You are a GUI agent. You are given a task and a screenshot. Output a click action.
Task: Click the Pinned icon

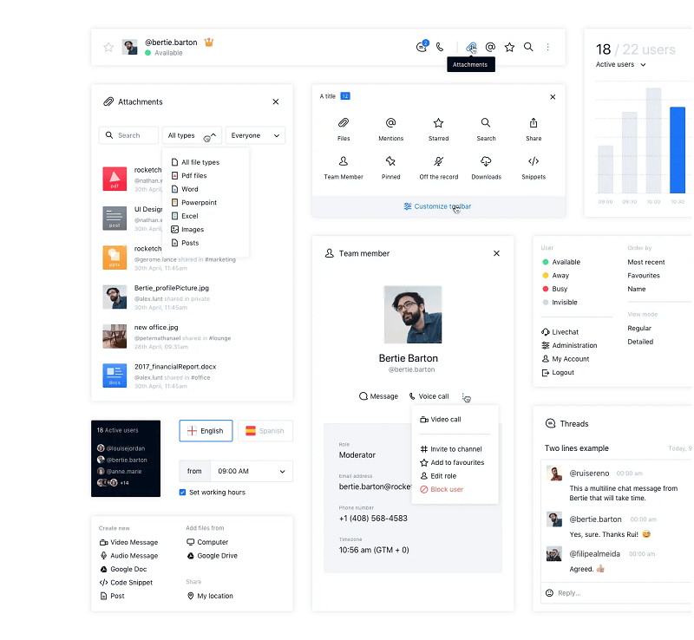[x=390, y=161]
